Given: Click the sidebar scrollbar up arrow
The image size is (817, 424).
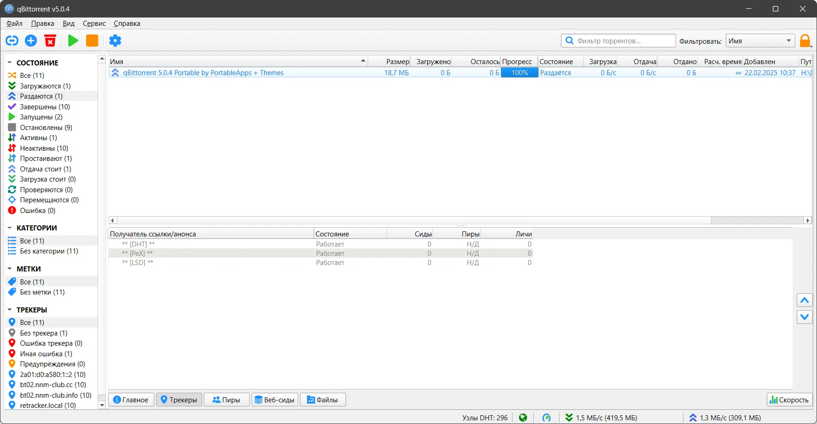Looking at the screenshot, I should (102, 59).
